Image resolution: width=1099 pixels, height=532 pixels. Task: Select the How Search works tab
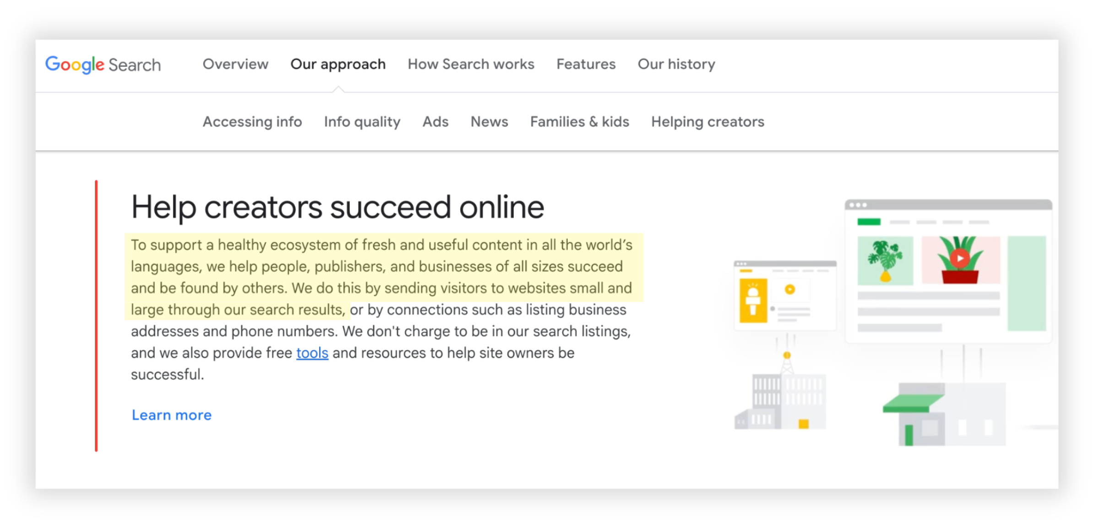point(471,64)
